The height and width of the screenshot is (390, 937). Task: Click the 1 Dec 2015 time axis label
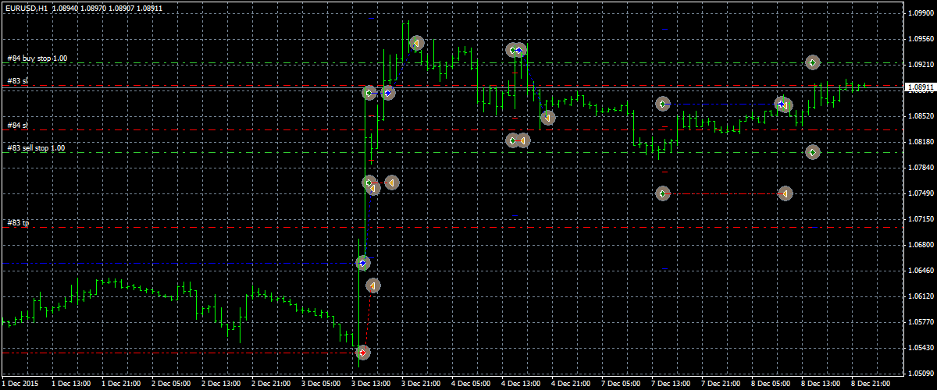20,384
